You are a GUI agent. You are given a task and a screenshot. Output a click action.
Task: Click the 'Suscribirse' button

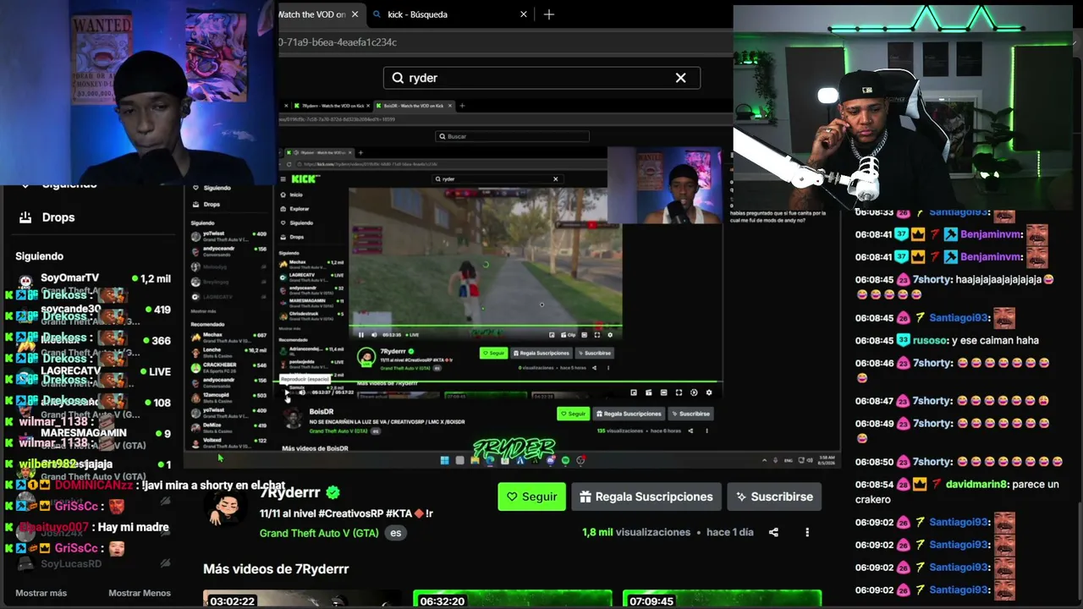774,497
